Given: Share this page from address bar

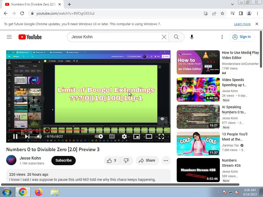Looking at the screenshot, I should point(214,13).
